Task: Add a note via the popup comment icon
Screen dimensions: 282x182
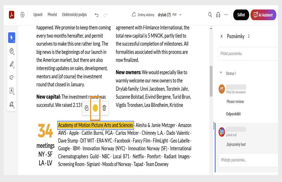Action: pos(86,108)
